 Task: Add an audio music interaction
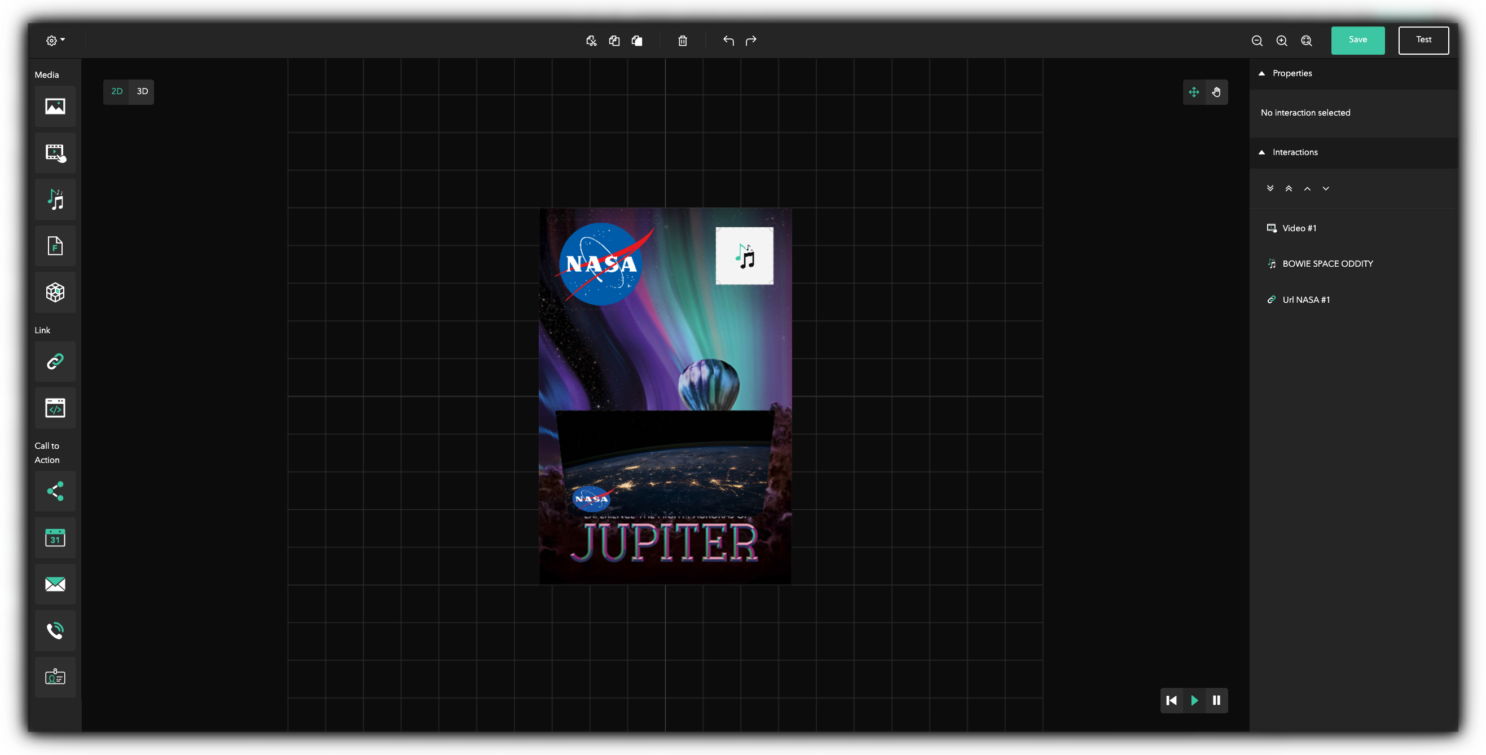55,200
